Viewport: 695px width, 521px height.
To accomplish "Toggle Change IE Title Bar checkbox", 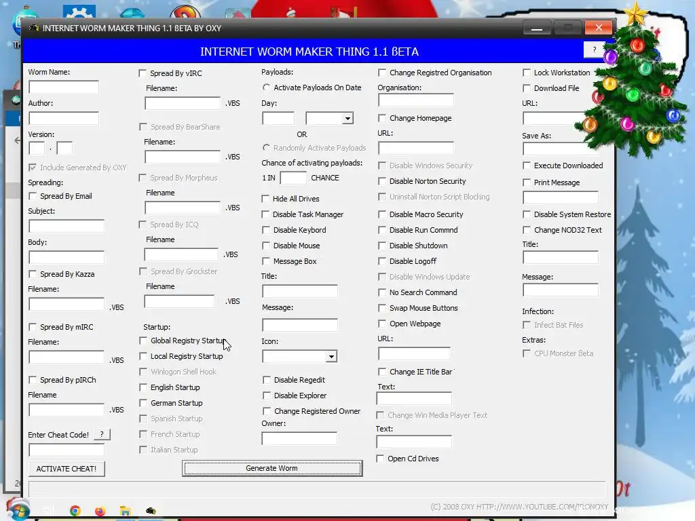I will pos(381,372).
